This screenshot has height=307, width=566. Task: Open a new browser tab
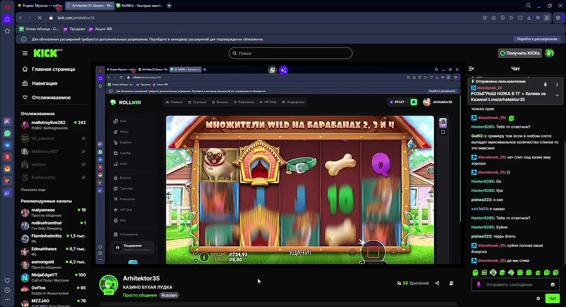point(169,6)
